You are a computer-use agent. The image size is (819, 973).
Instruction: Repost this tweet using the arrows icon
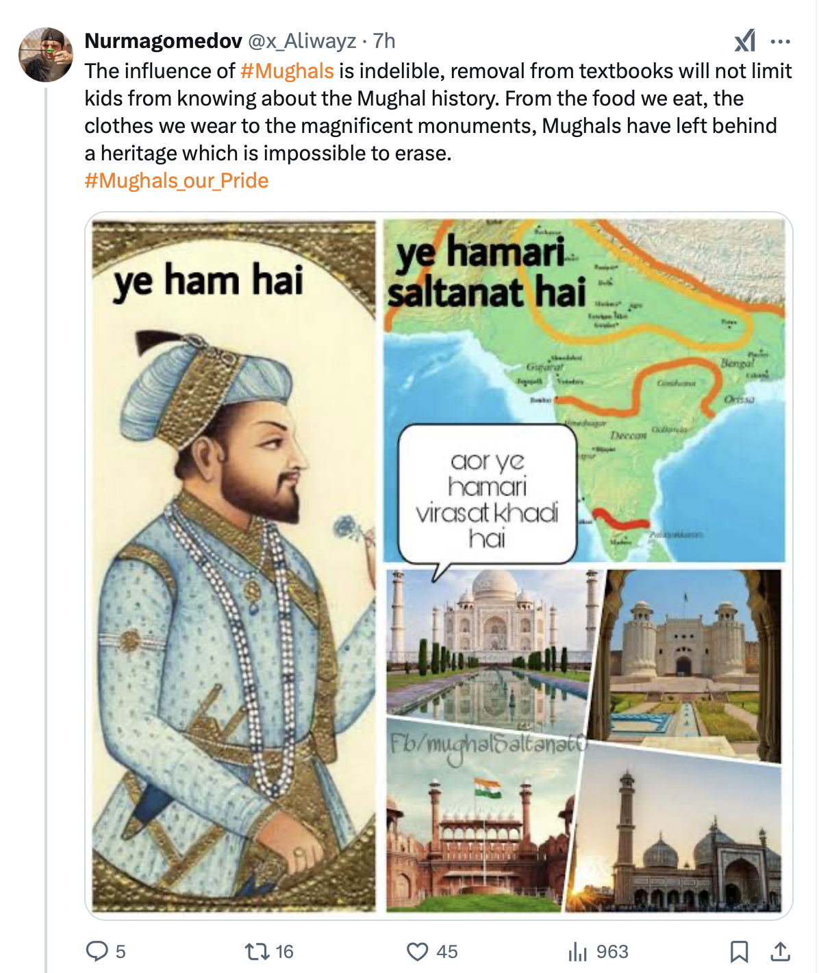tap(257, 951)
